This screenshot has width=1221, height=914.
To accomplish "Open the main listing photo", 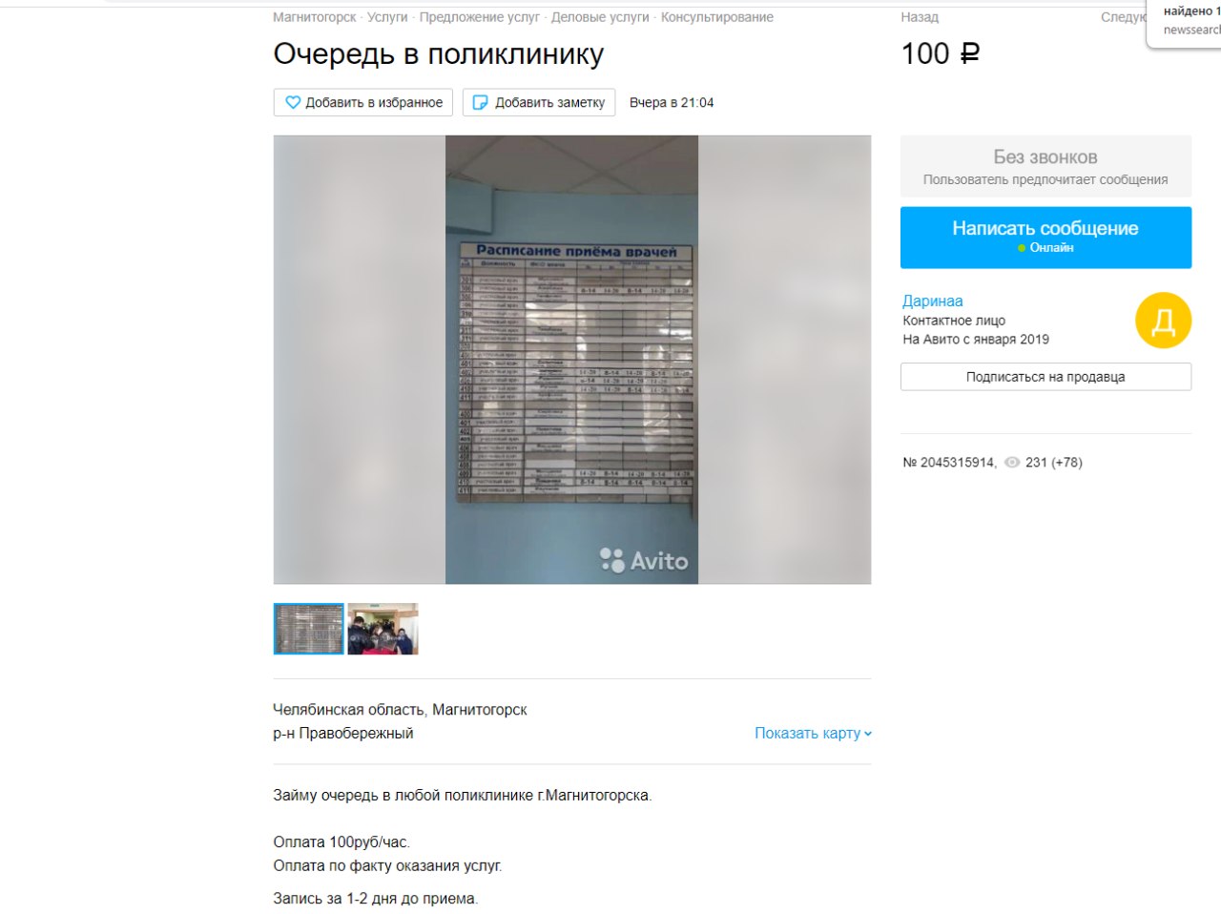I will pos(572,360).
